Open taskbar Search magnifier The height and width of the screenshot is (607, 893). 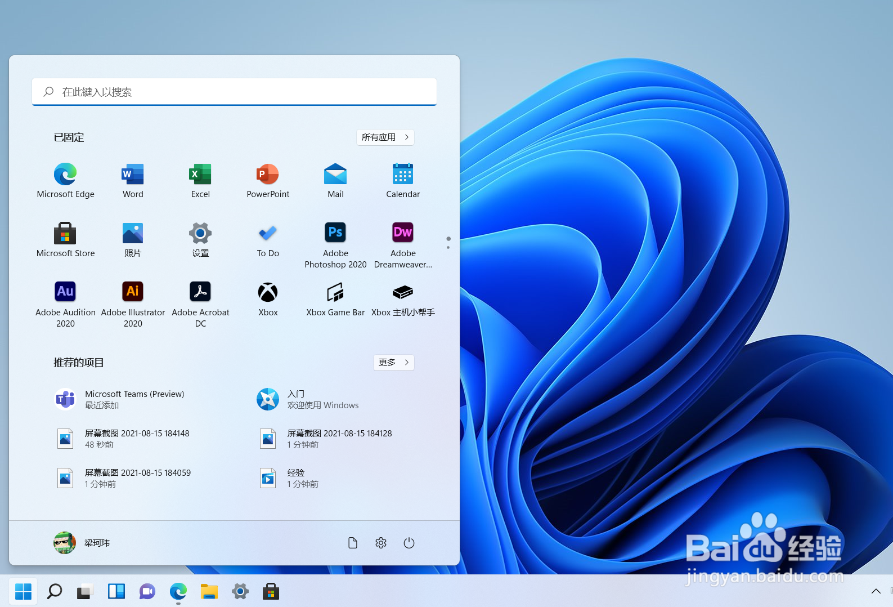[55, 591]
